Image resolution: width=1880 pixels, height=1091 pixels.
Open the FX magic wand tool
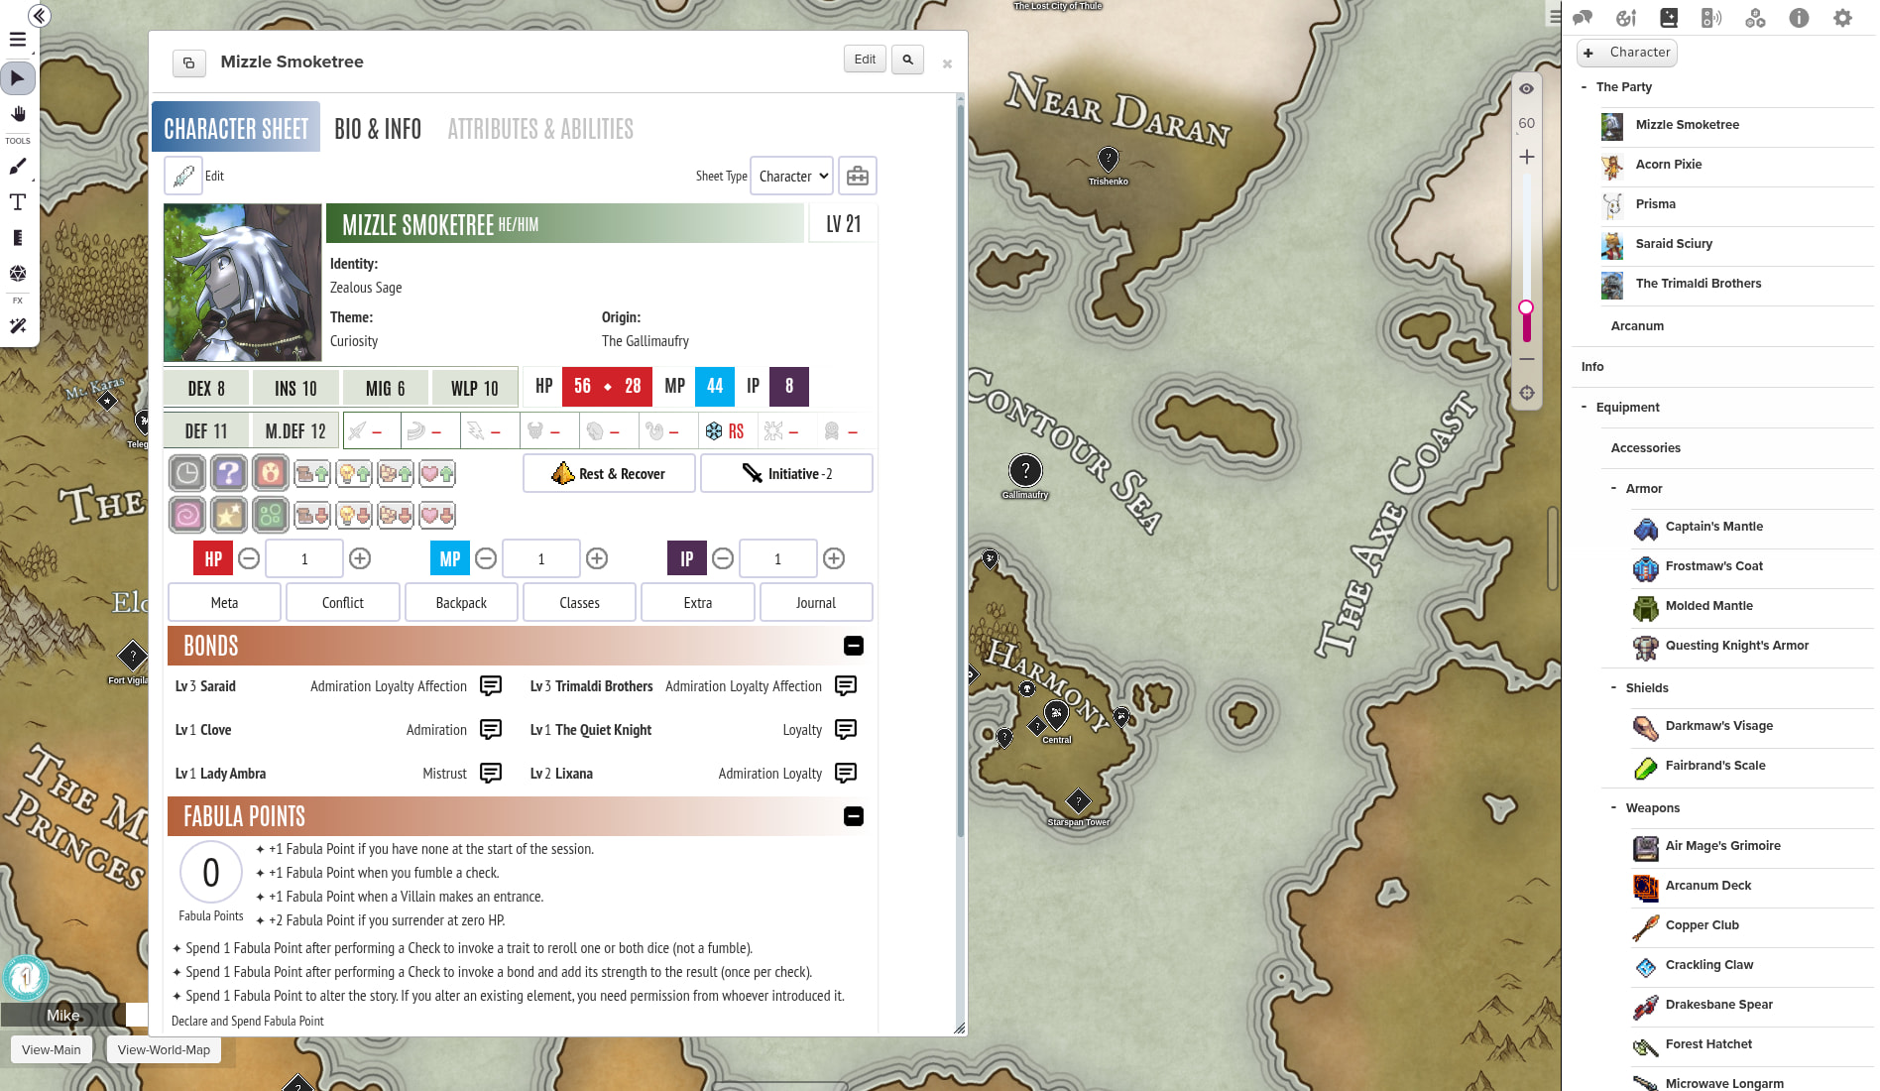point(18,325)
